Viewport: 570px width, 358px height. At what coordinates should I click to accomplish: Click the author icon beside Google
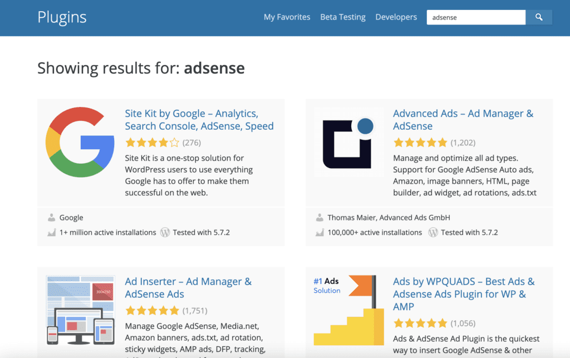tap(52, 217)
